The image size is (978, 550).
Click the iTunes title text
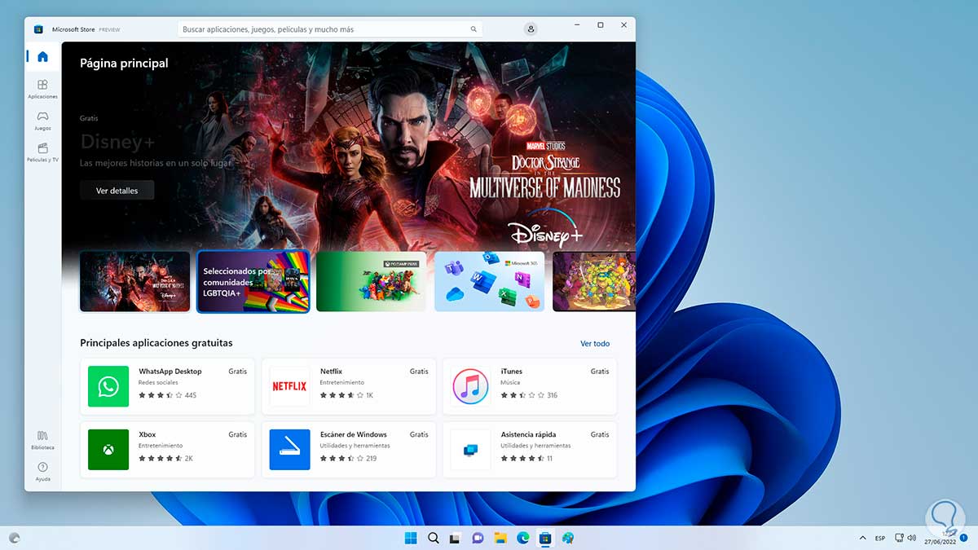(512, 372)
